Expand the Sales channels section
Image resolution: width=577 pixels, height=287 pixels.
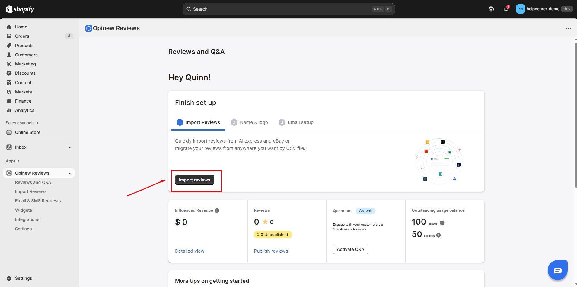coord(22,123)
